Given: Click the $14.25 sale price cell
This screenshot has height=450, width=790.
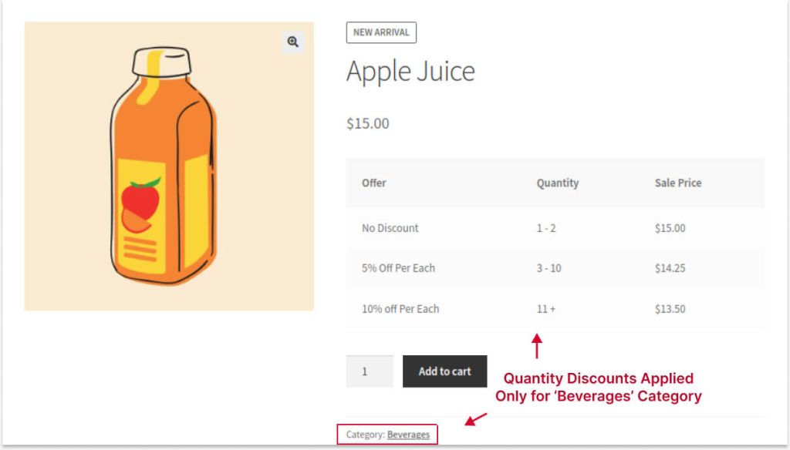Looking at the screenshot, I should point(670,268).
